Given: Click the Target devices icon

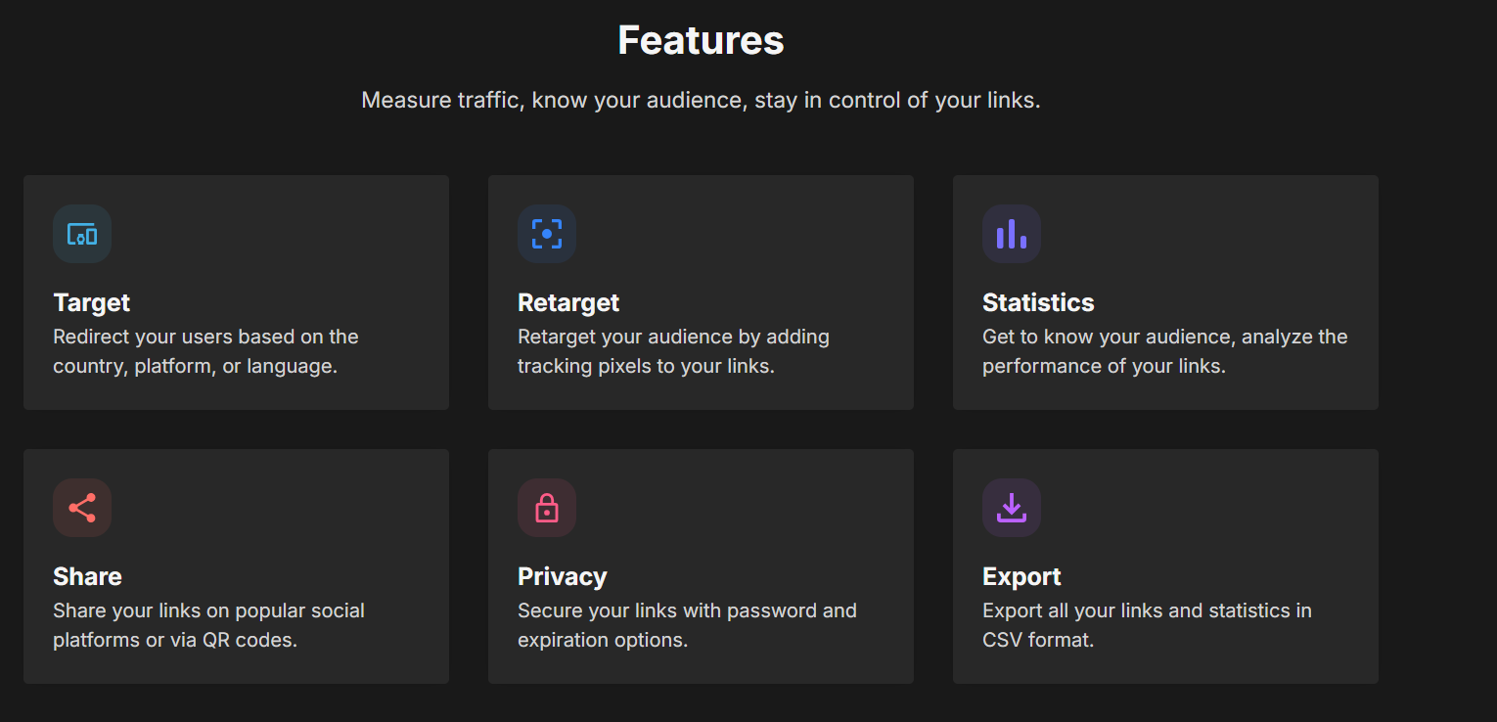Looking at the screenshot, I should coord(82,234).
